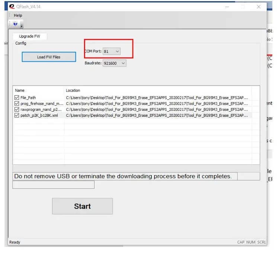Image resolution: width=279 pixels, height=254 pixels.
Task: Select the File_Path row name
Action: [28, 98]
